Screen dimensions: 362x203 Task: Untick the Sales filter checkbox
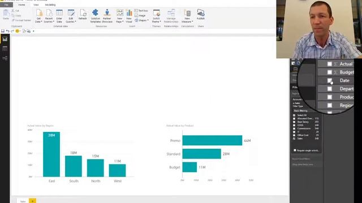[x=294, y=139]
